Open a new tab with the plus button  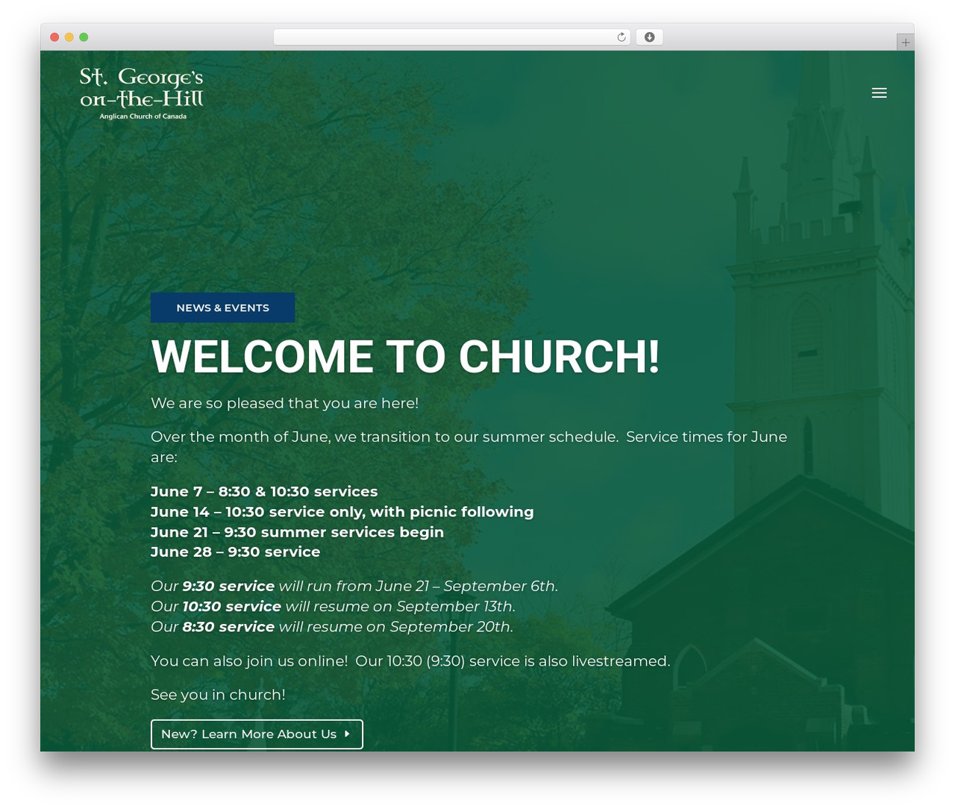coord(905,43)
